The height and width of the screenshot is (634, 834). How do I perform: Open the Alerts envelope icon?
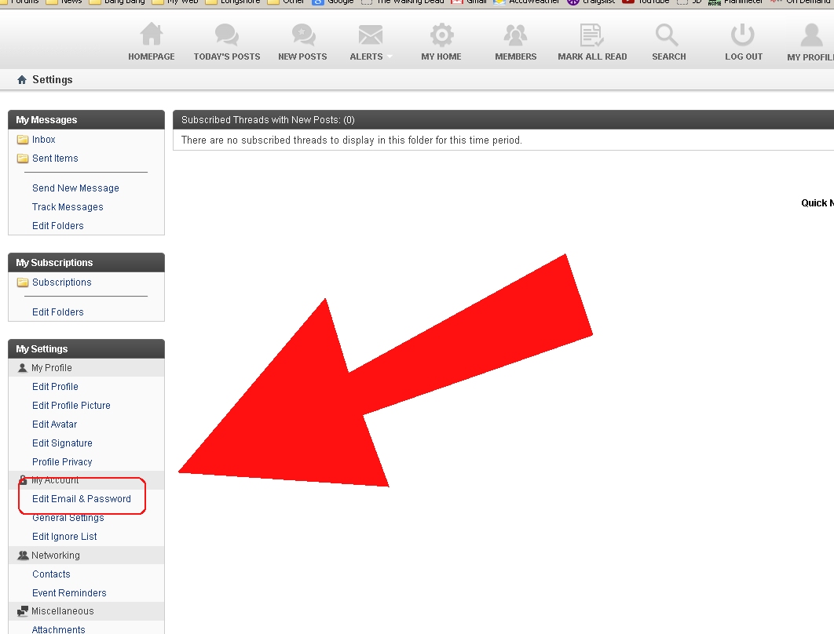[370, 35]
